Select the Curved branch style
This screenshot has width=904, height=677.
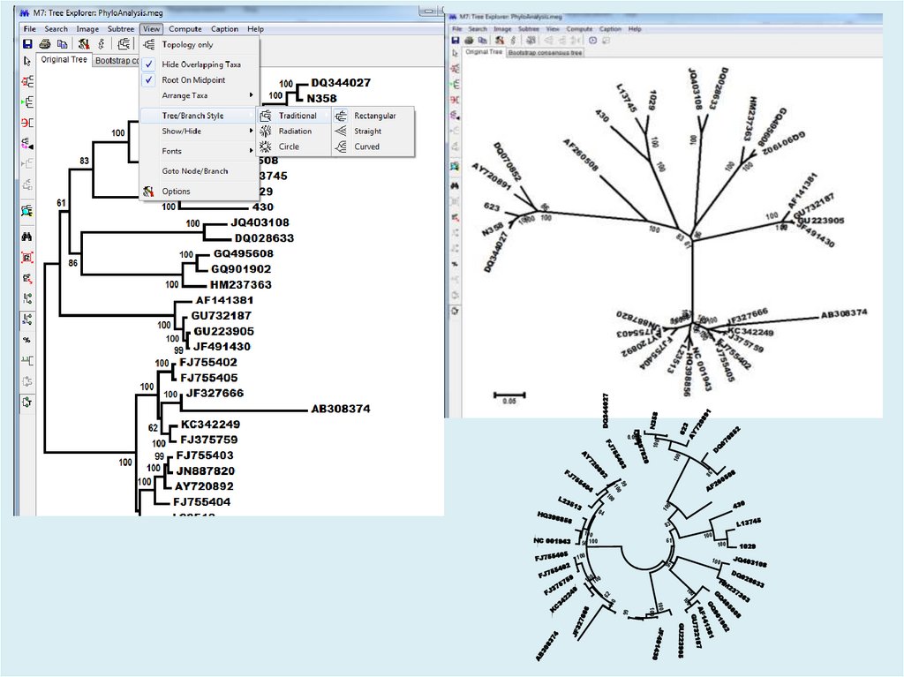pyautogui.click(x=366, y=147)
